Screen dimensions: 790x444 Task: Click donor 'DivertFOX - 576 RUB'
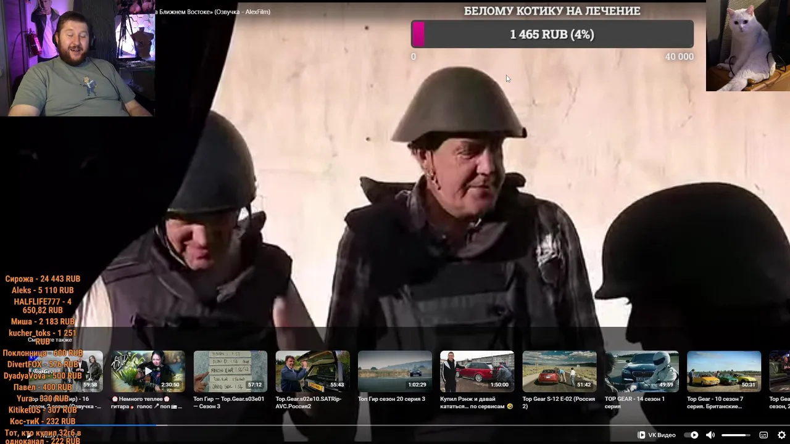click(x=43, y=364)
